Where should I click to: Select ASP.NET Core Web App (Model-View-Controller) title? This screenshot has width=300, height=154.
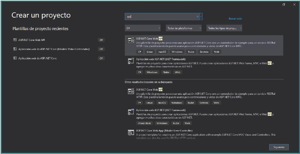pos(164,131)
